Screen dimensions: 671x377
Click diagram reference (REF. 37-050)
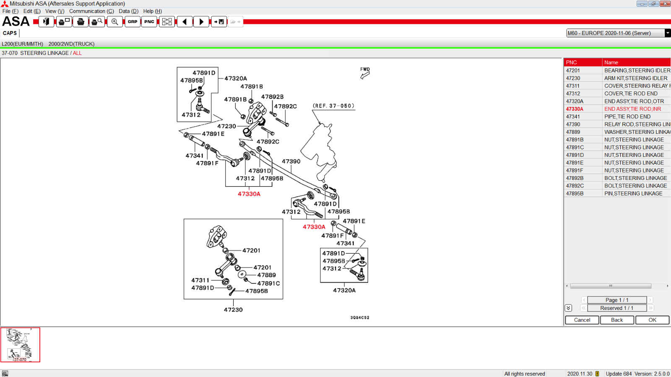334,106
